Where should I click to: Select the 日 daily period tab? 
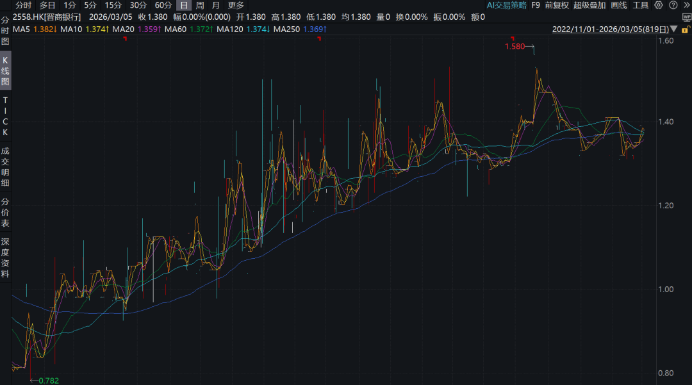(x=184, y=5)
